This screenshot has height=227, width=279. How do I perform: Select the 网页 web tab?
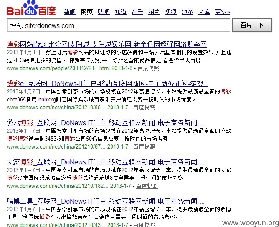pyautogui.click(x=86, y=12)
